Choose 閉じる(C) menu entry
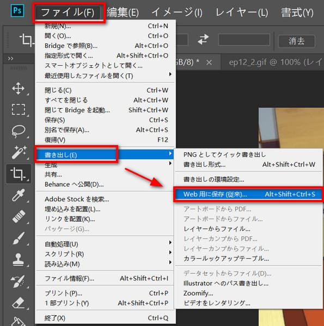 coord(106,90)
